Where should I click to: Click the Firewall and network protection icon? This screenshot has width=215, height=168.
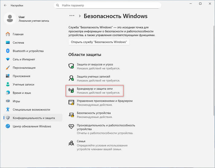click(x=71, y=90)
